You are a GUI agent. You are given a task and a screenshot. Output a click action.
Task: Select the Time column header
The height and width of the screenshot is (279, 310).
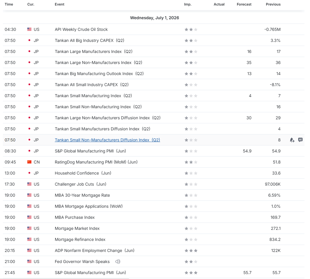(9, 4)
